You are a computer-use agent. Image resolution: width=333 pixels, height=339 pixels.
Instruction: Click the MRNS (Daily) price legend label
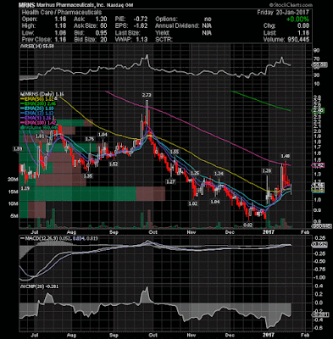[x=42, y=93]
